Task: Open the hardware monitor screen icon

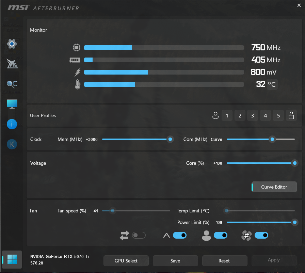Action: pos(12,104)
